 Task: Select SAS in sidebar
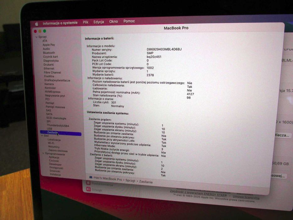click(x=48, y=110)
